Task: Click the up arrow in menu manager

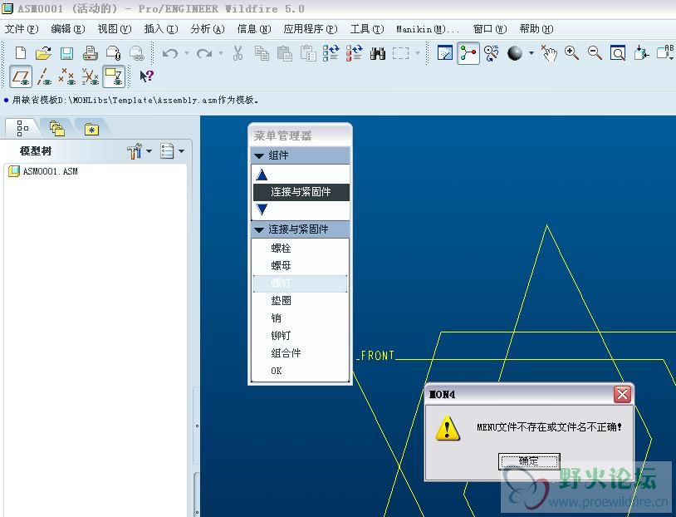Action: [x=262, y=175]
